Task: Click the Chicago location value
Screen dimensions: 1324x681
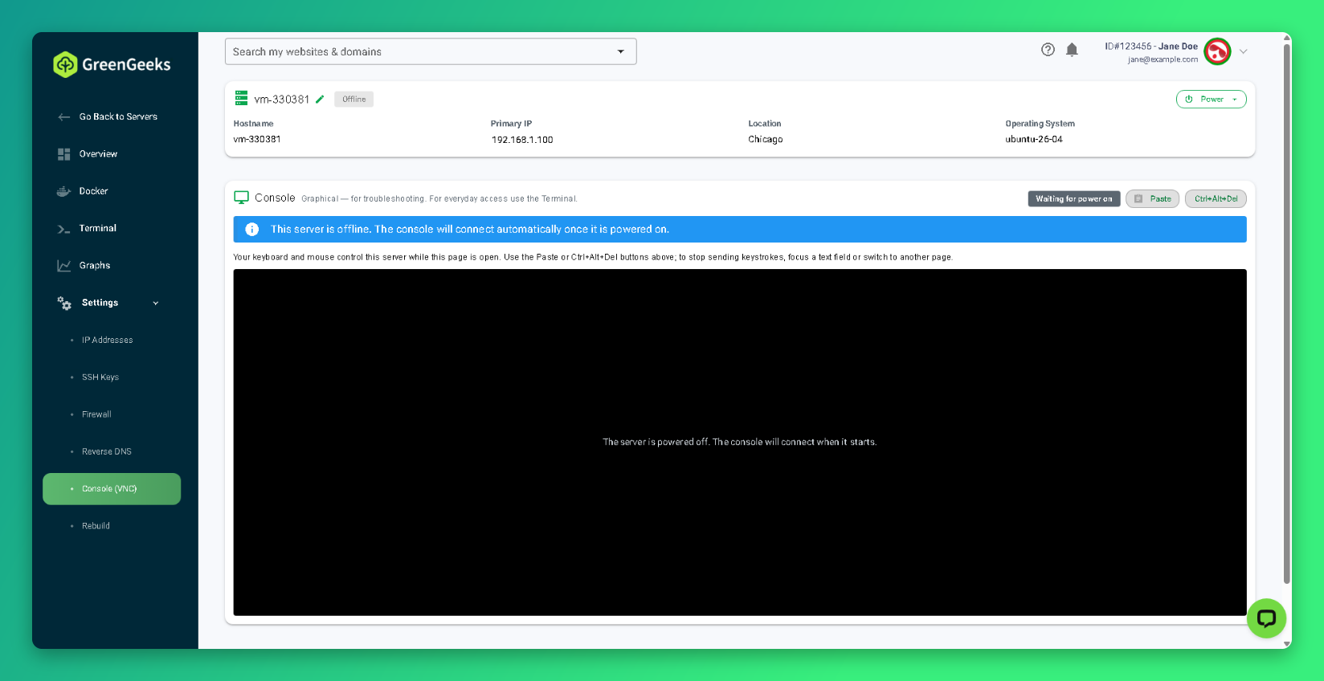Action: click(766, 140)
